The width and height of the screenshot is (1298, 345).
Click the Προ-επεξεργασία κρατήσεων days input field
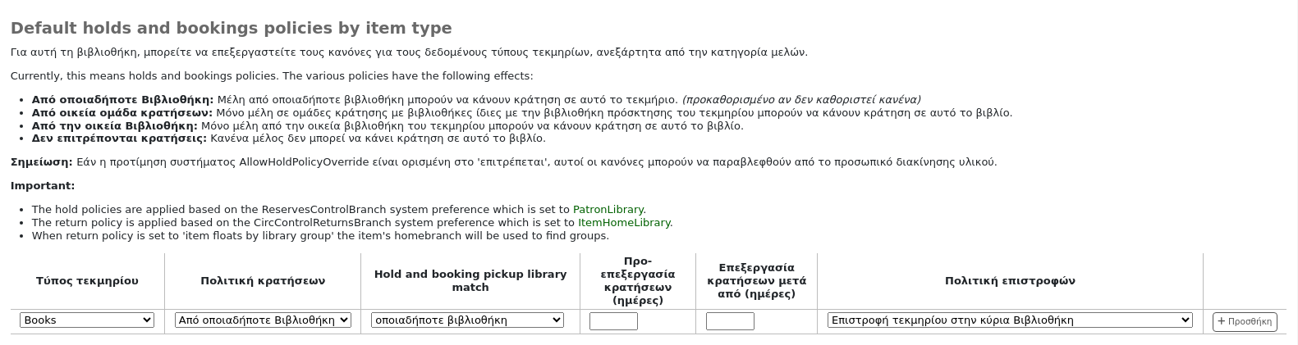coord(613,321)
